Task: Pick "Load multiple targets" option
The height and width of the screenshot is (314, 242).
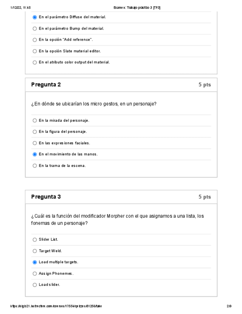Action: [x=35, y=262]
